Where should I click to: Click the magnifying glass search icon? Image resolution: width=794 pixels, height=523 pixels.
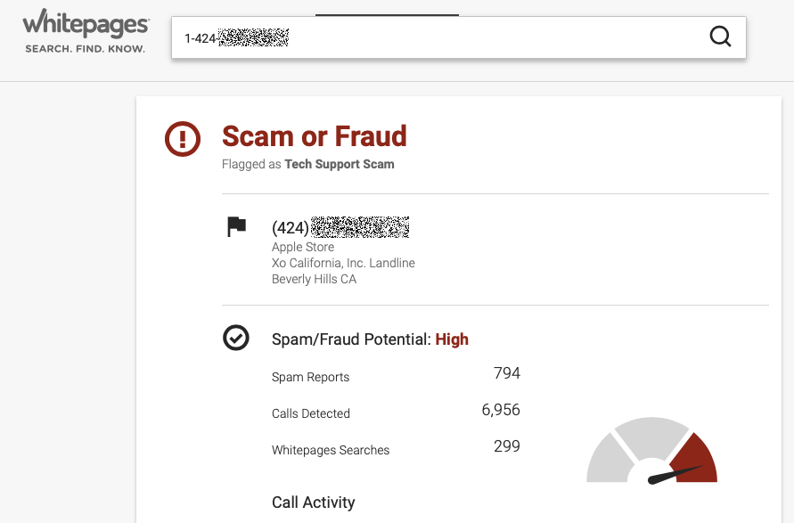click(720, 37)
